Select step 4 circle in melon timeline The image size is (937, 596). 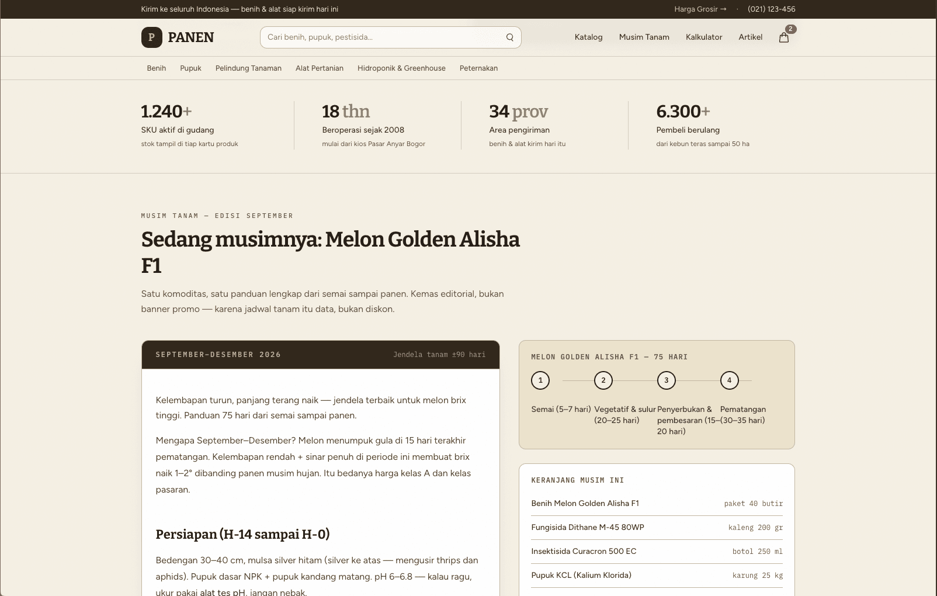tap(730, 380)
